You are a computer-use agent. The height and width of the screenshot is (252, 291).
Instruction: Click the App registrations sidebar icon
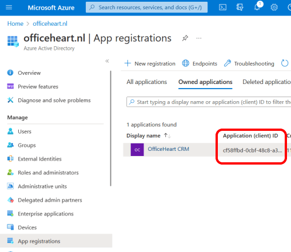point(10,241)
